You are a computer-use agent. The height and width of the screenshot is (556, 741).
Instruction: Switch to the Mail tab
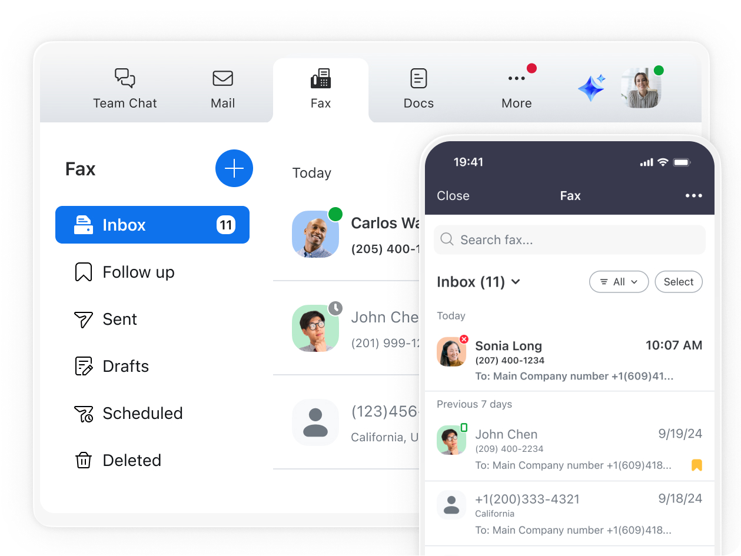(222, 88)
